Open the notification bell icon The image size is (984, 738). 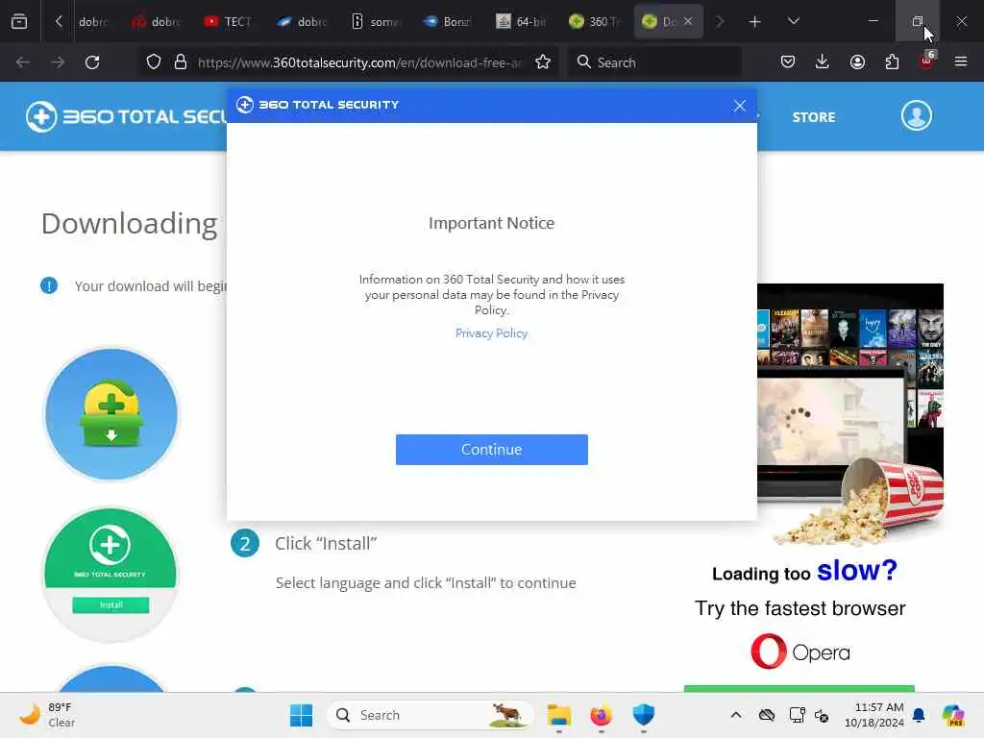[x=918, y=715]
